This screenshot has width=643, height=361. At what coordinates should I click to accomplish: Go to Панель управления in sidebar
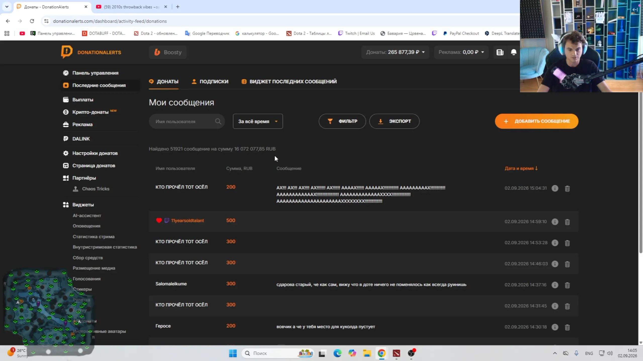(95, 73)
